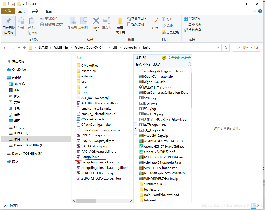Click the U盘 panel vertical scrollbar
Screen dimensions: 265x210
click(x=191, y=90)
